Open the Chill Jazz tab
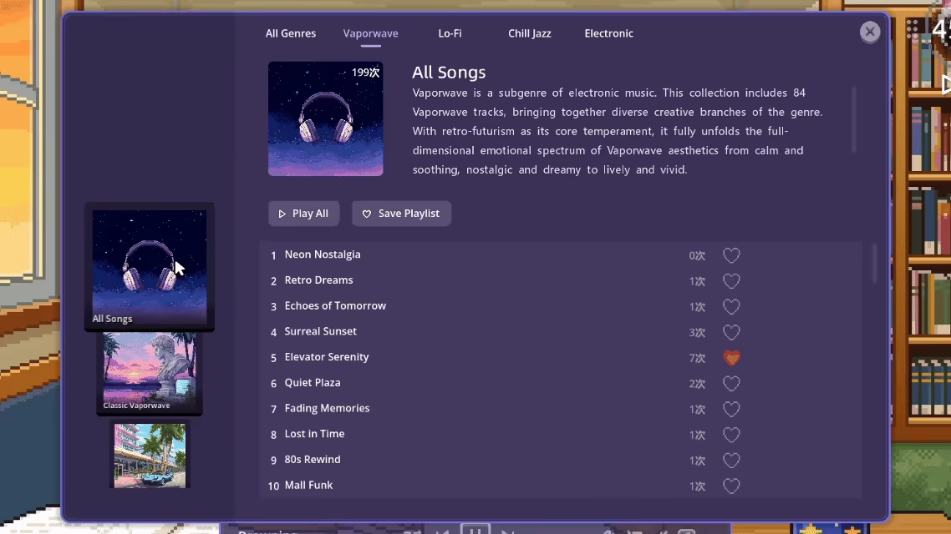Viewport: 951px width, 534px height. [530, 33]
